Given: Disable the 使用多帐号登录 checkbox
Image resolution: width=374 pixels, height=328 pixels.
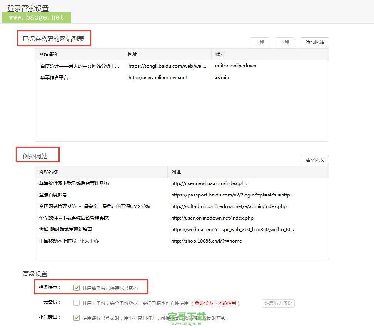Looking at the screenshot, I should tap(77, 318).
